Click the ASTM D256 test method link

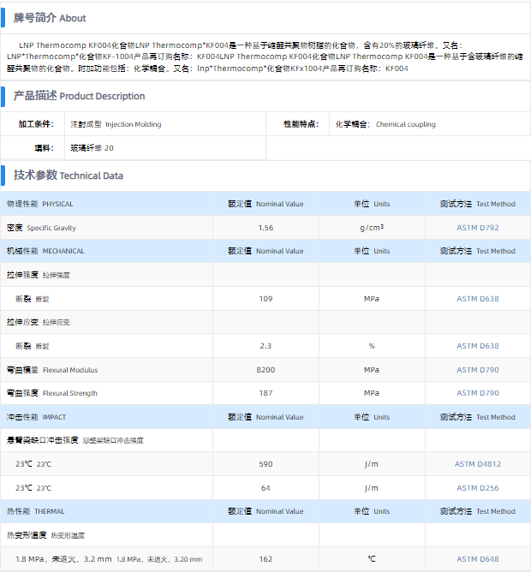tap(477, 488)
